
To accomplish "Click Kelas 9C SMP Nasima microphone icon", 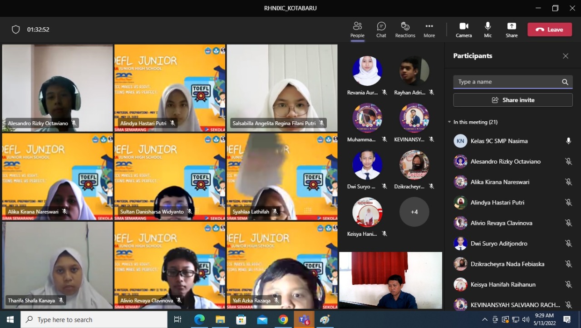I will (x=568, y=141).
